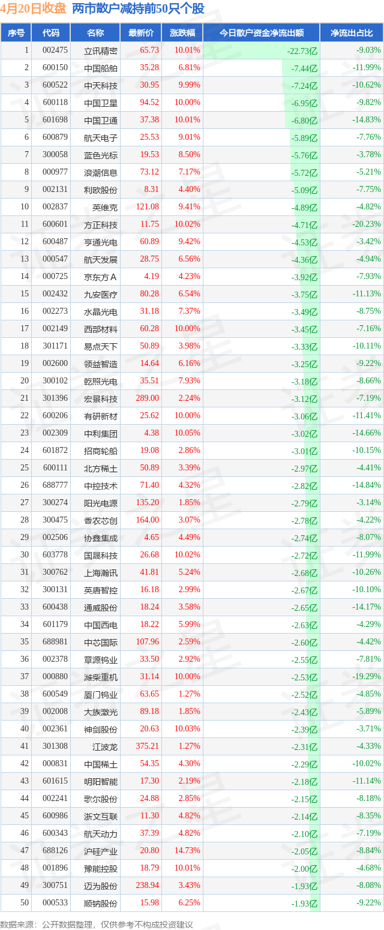384x930 pixels.
Task: Click stock name 神剑股份
Action: pyautogui.click(x=101, y=729)
